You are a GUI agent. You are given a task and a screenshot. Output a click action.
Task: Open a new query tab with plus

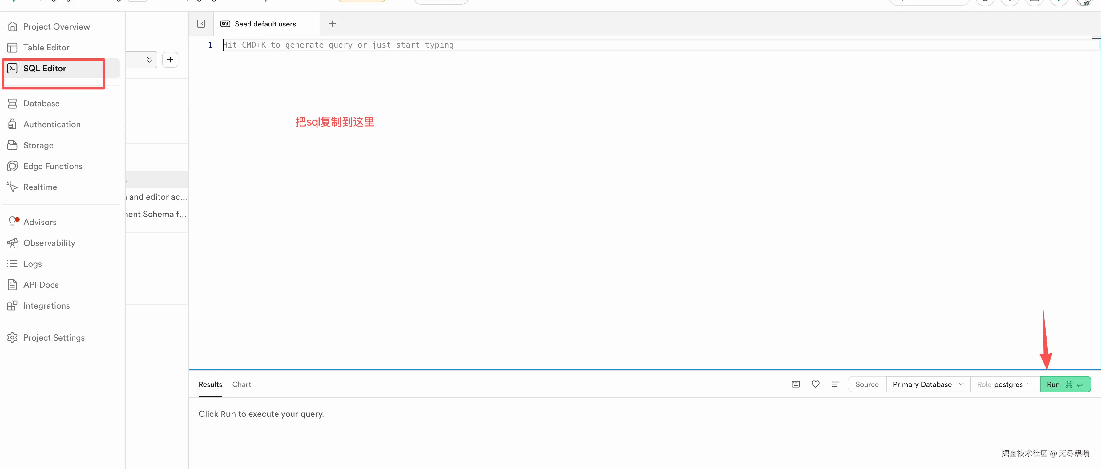[333, 24]
